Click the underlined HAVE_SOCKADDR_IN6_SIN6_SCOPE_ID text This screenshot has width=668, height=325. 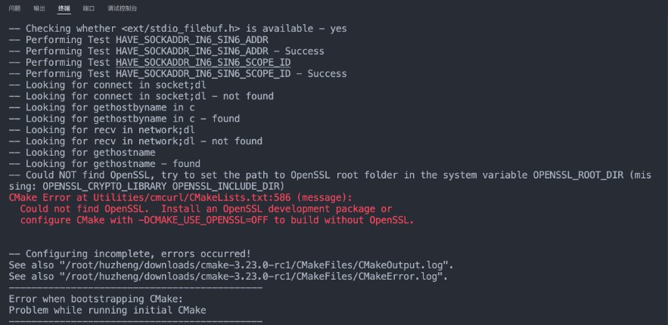point(204,63)
